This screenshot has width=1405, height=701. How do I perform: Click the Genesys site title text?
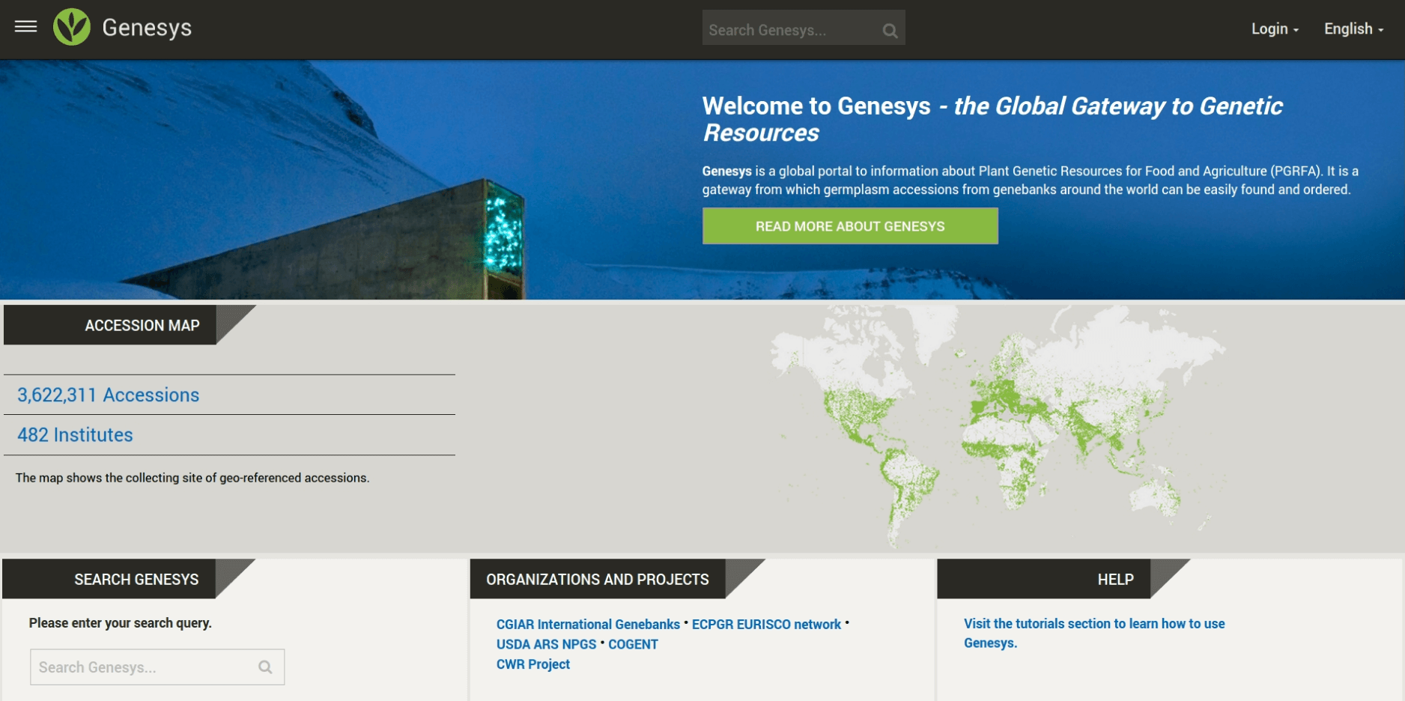[x=147, y=28]
